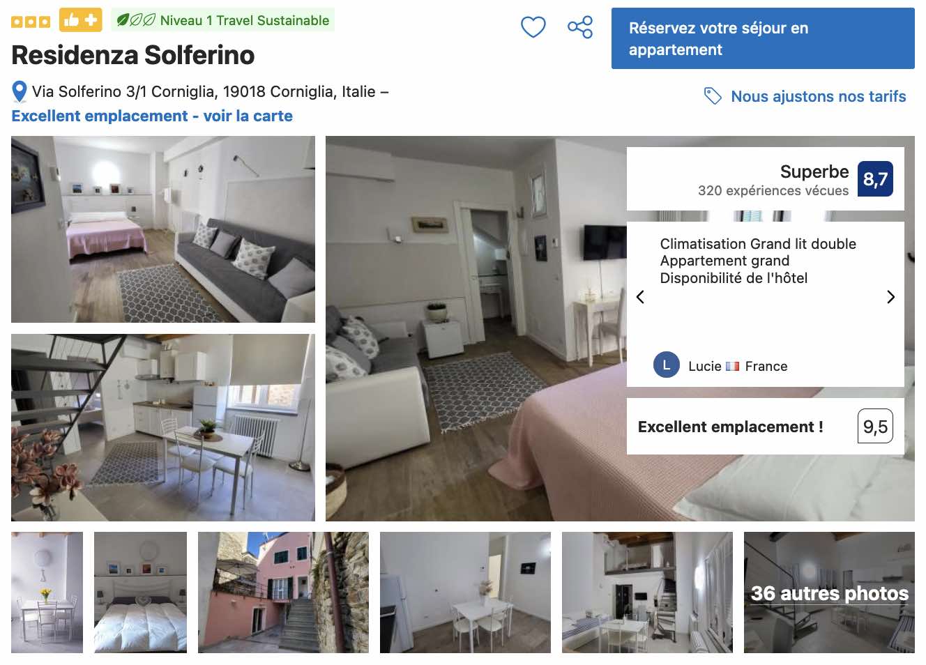Click Lucie's reviewer avatar
Screen dimensions: 926x665
click(x=667, y=365)
